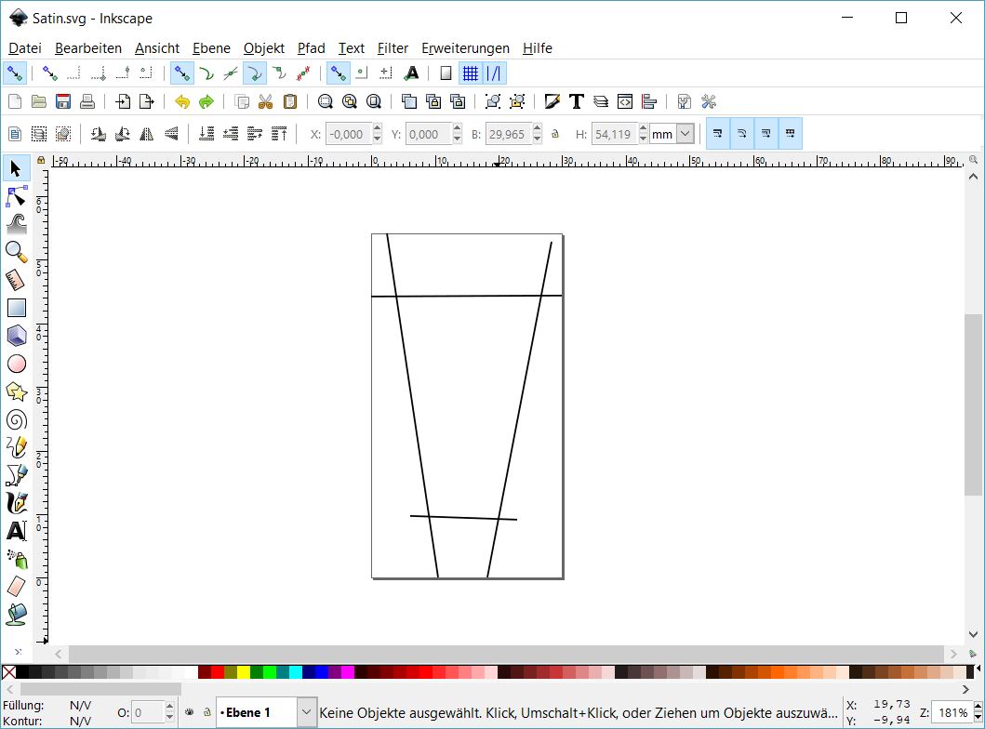Image resolution: width=985 pixels, height=729 pixels.
Task: Pick the Spiral drawing tool
Action: (x=17, y=420)
